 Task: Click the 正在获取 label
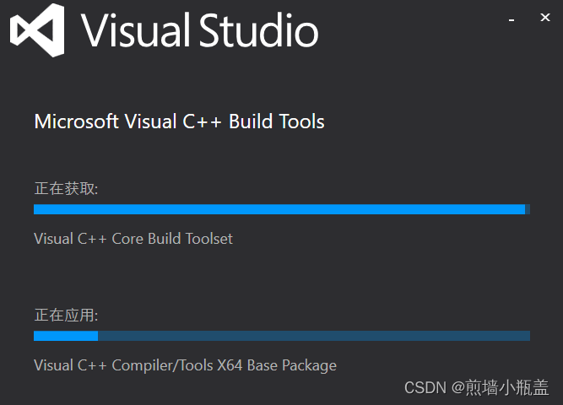66,188
